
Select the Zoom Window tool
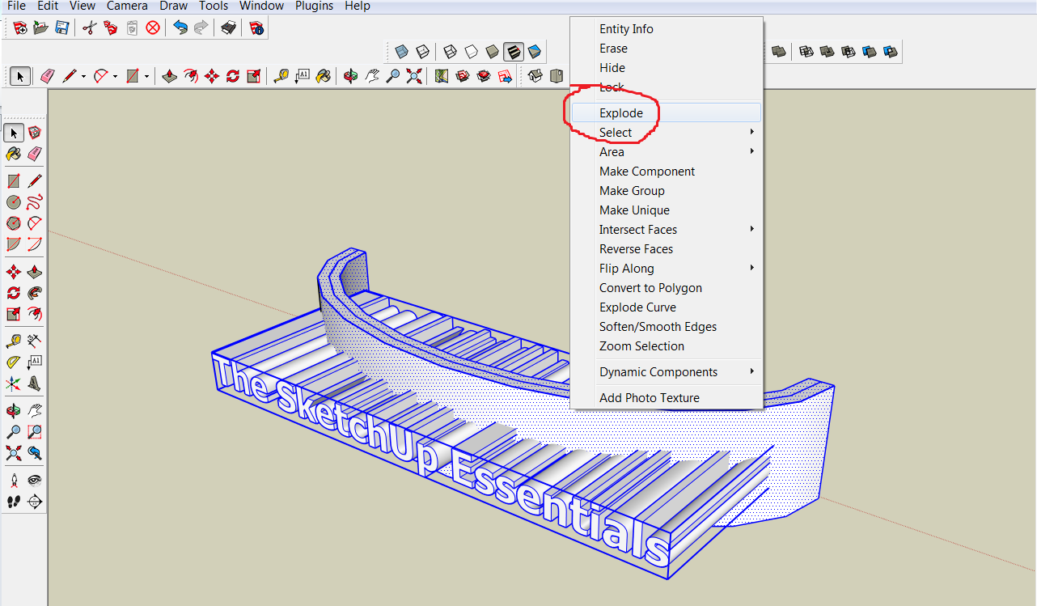click(x=35, y=431)
